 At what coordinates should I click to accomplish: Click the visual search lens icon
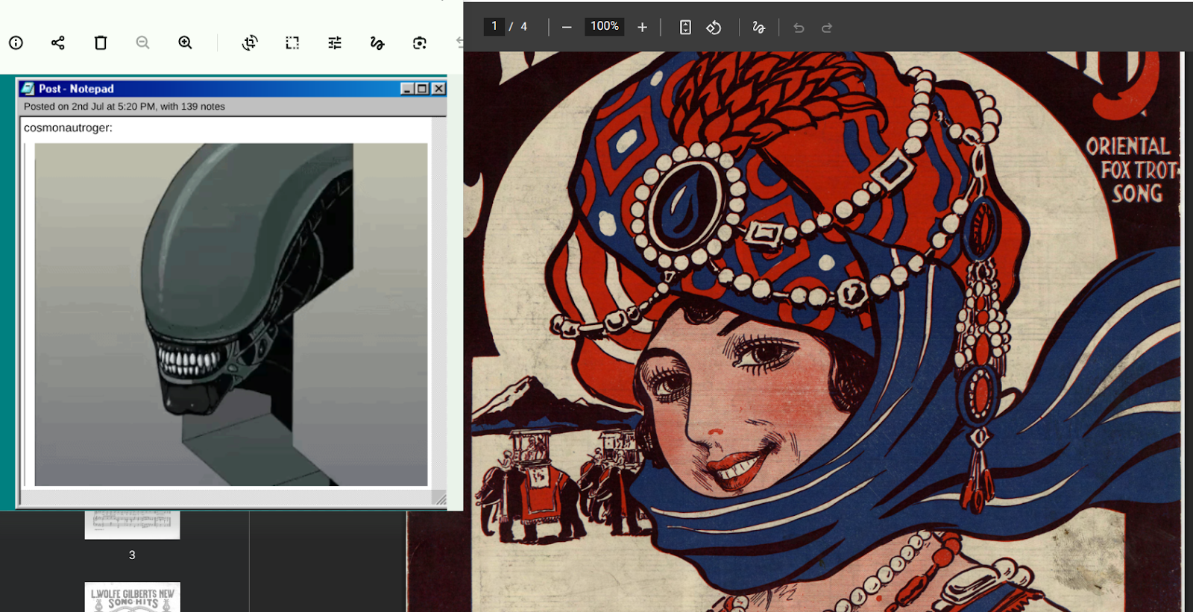pos(420,42)
